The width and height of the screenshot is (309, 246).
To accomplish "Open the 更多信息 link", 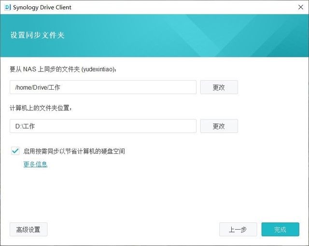I will (x=35, y=164).
